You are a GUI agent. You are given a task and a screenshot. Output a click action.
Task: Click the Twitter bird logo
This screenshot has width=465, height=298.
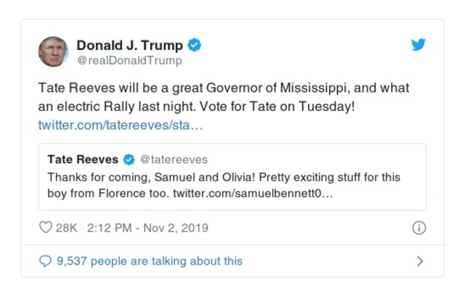coord(418,45)
